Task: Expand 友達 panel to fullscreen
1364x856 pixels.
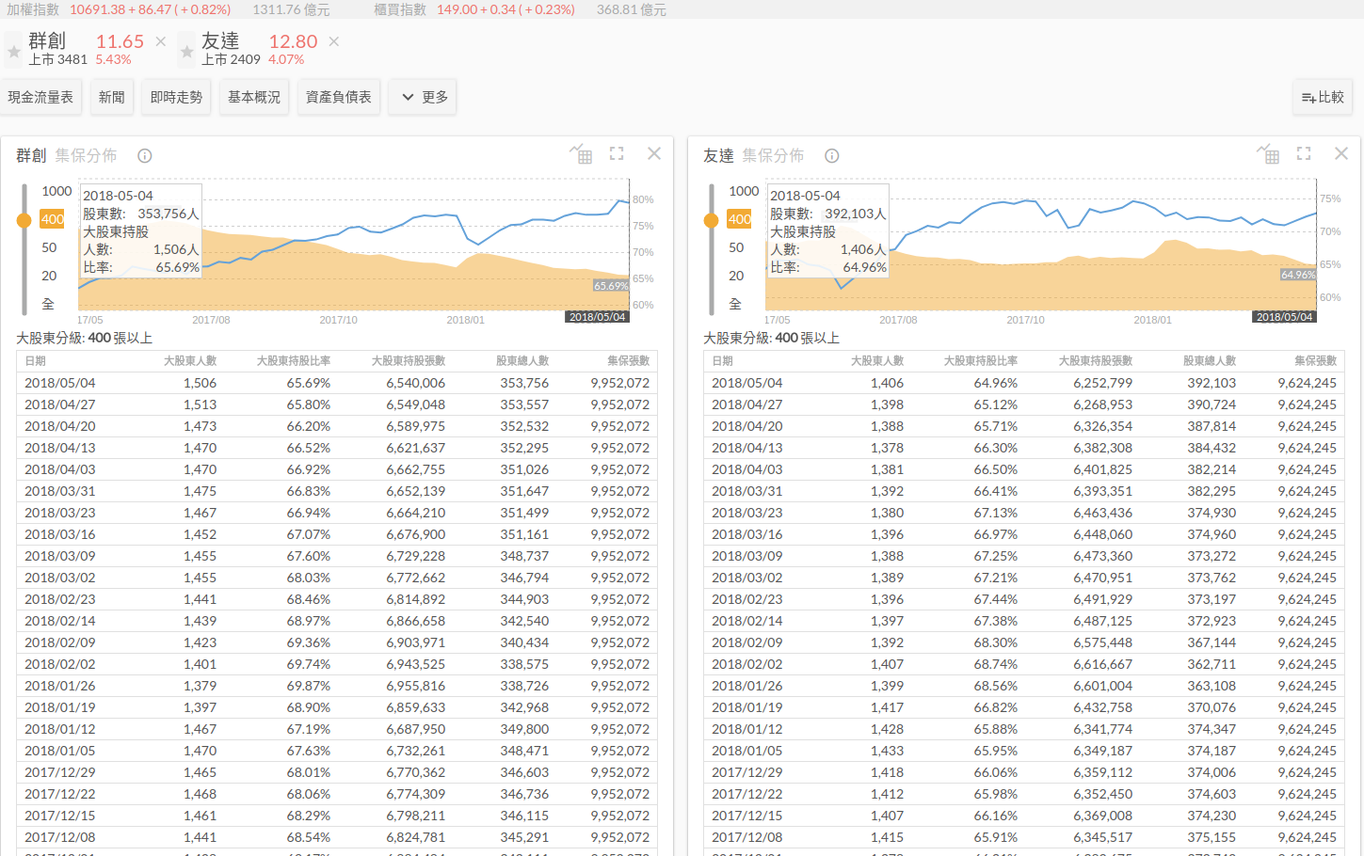Action: pos(1304,153)
